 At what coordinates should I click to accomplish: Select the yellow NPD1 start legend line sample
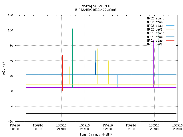coord(170,33)
